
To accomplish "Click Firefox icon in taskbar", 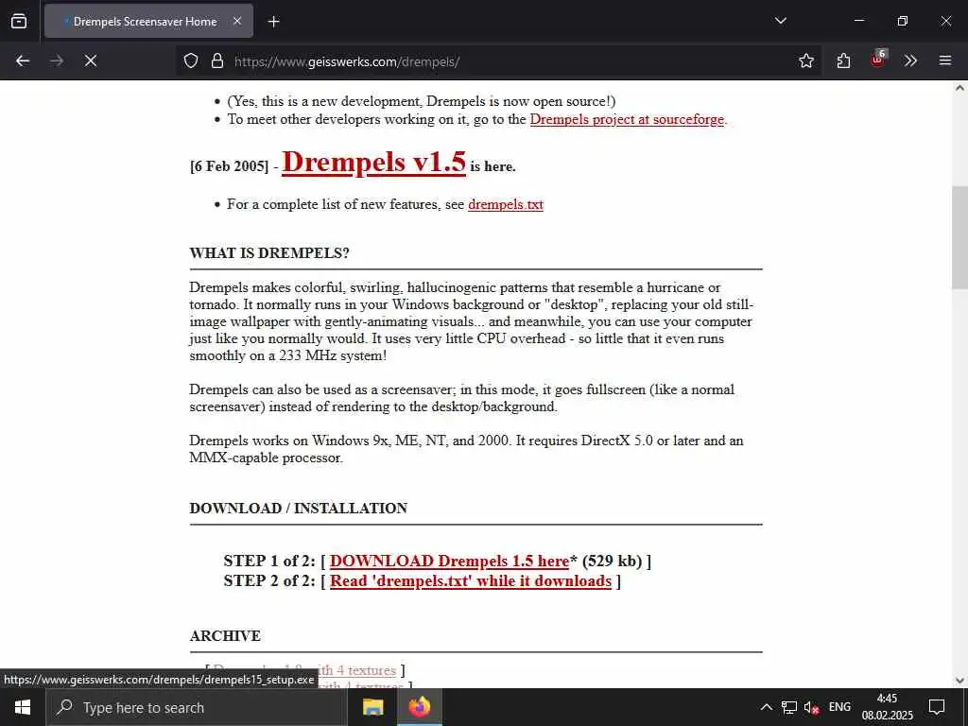I will [419, 707].
